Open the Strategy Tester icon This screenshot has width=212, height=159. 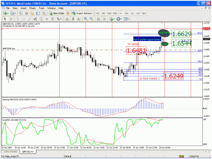pos(44,13)
